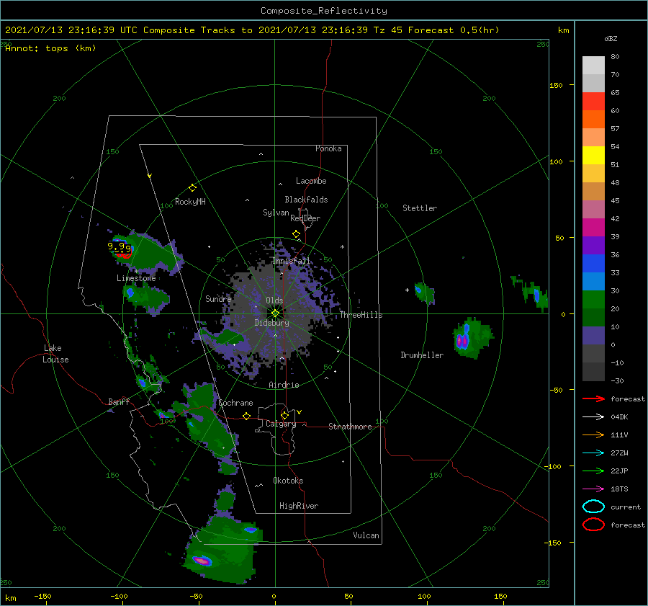648x606 pixels.
Task: Click the HighRiver label
Action: point(299,506)
